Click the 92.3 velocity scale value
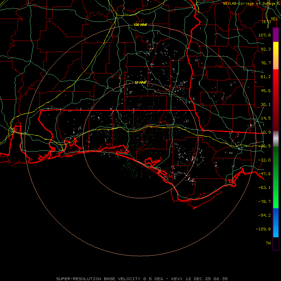Screen dimensions: 281x281 pyautogui.click(x=266, y=49)
